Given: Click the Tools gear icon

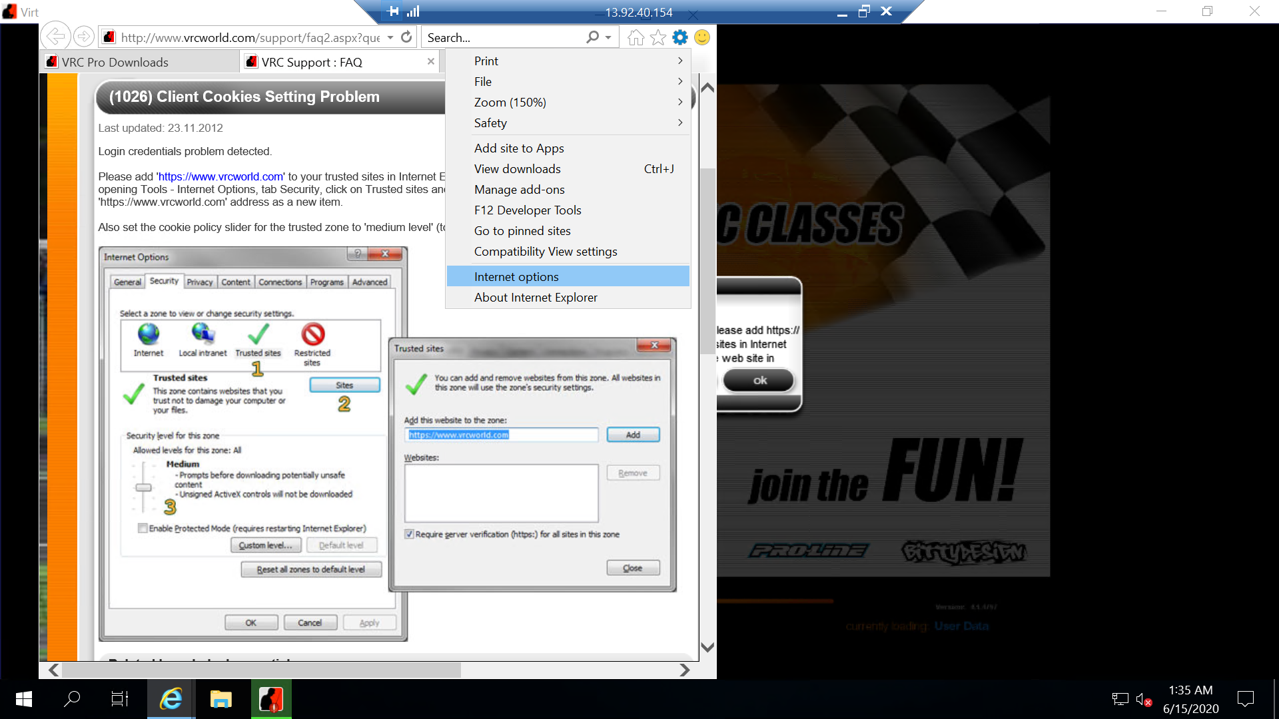Looking at the screenshot, I should tap(680, 37).
